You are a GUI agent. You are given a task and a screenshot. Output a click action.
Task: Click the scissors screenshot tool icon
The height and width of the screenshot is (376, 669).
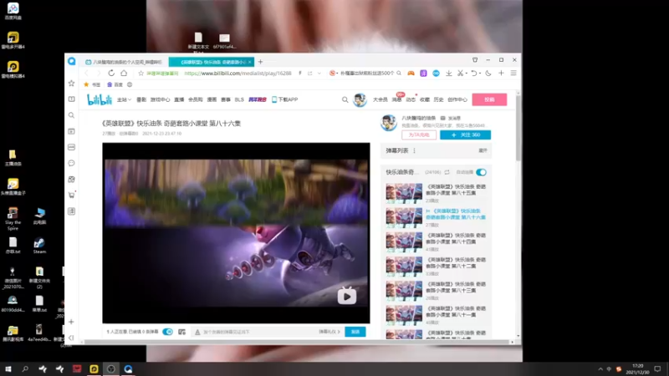tap(460, 74)
